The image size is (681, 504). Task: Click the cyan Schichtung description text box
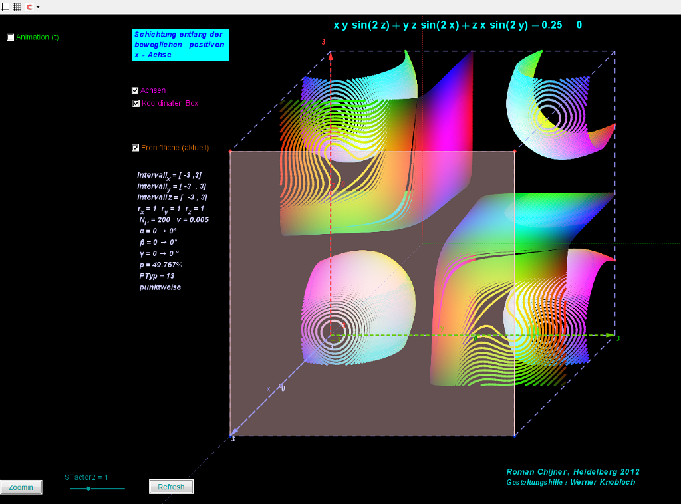(180, 45)
